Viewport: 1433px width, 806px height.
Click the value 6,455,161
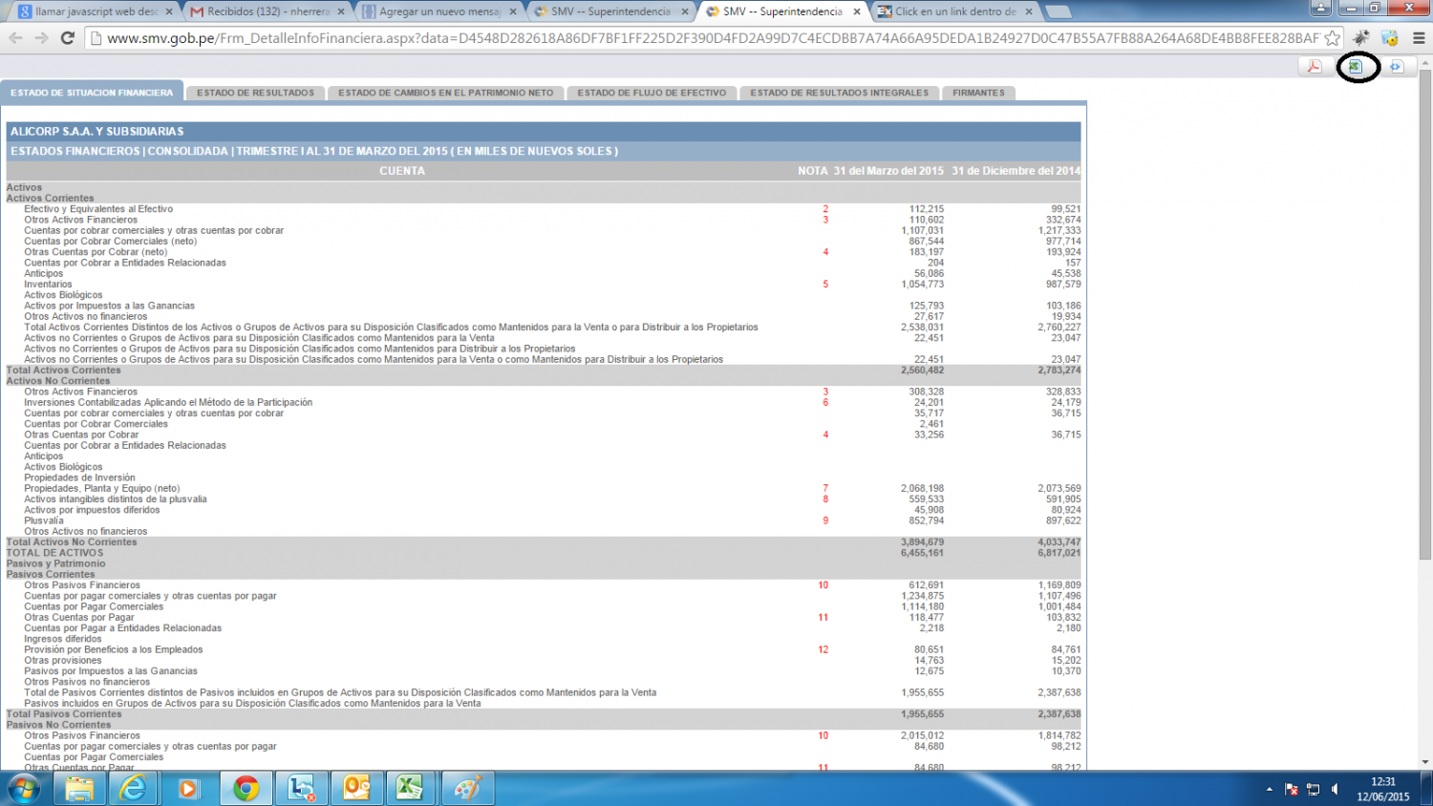point(922,553)
